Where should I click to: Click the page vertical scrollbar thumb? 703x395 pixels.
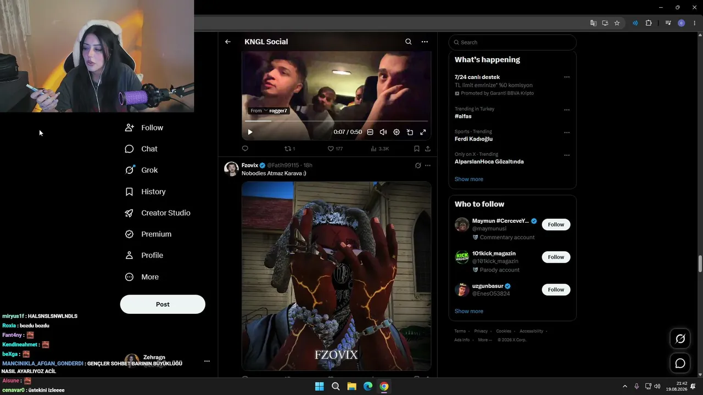[x=700, y=263]
